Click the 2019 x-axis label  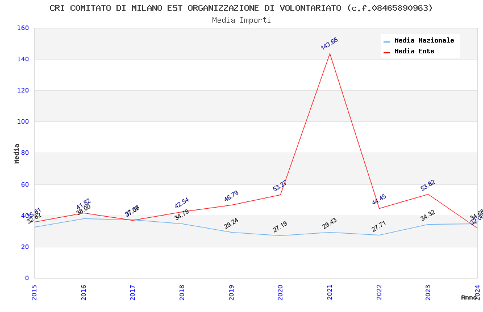coord(231,293)
